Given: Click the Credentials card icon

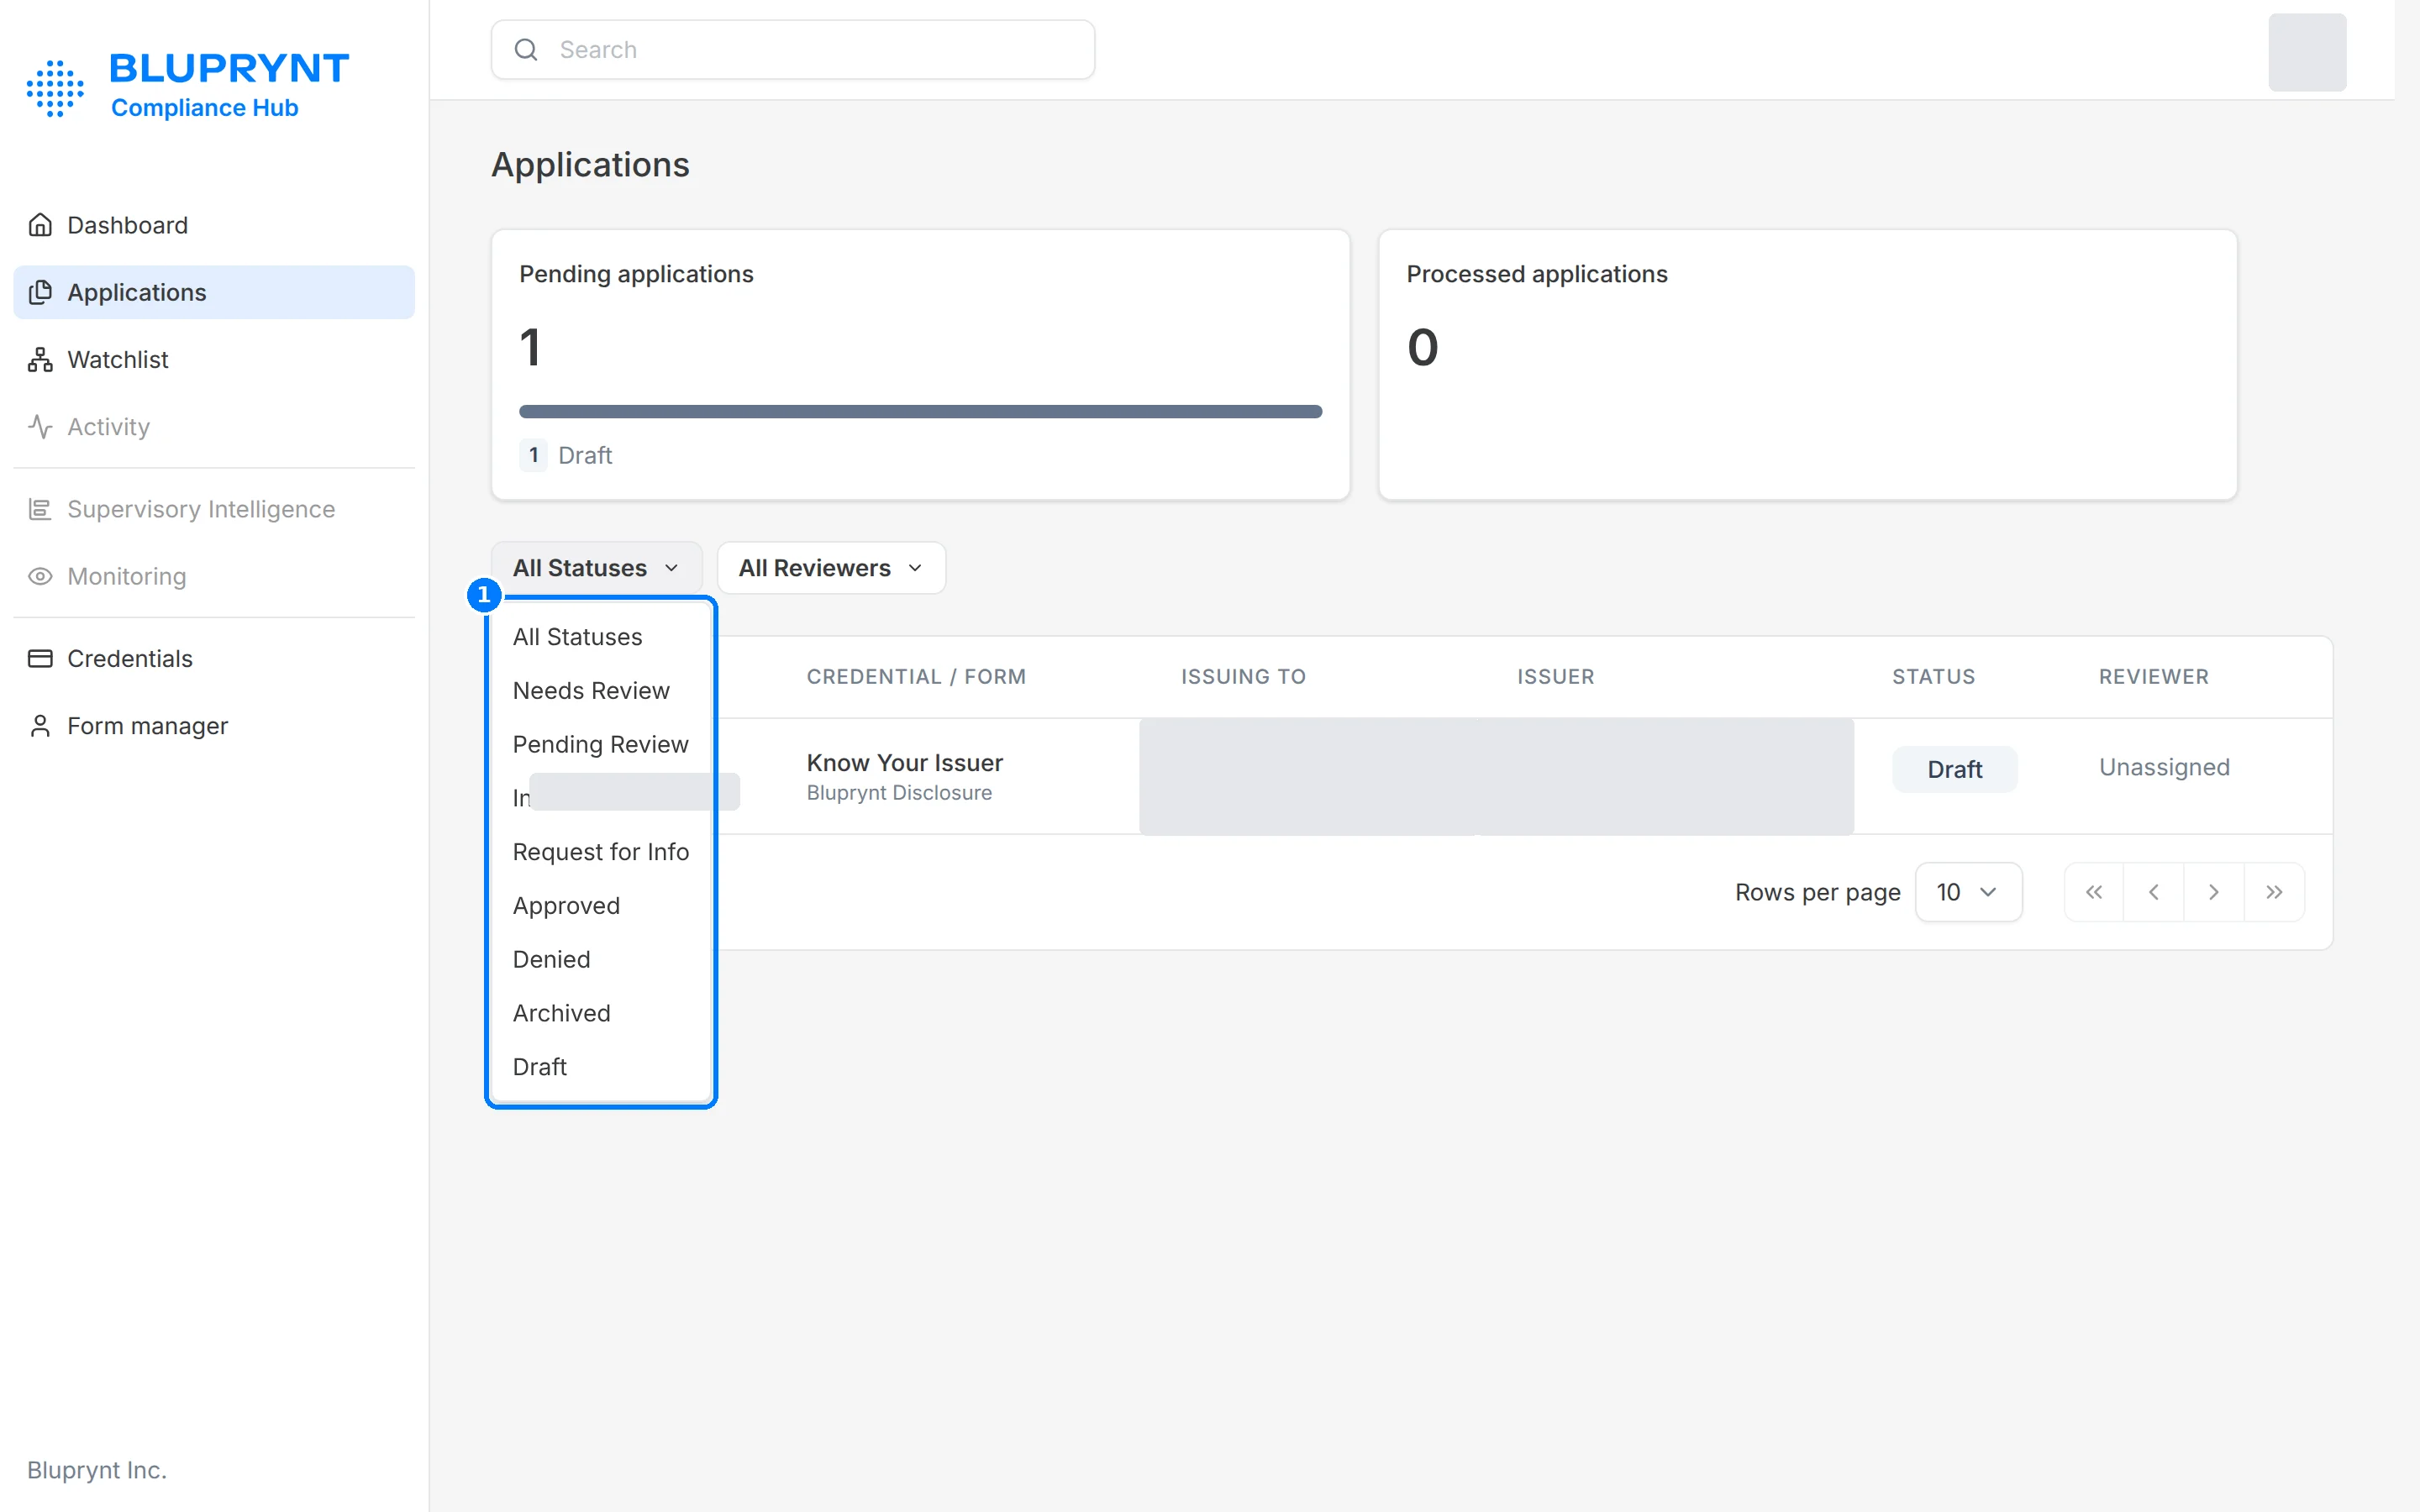Looking at the screenshot, I should 40,658.
